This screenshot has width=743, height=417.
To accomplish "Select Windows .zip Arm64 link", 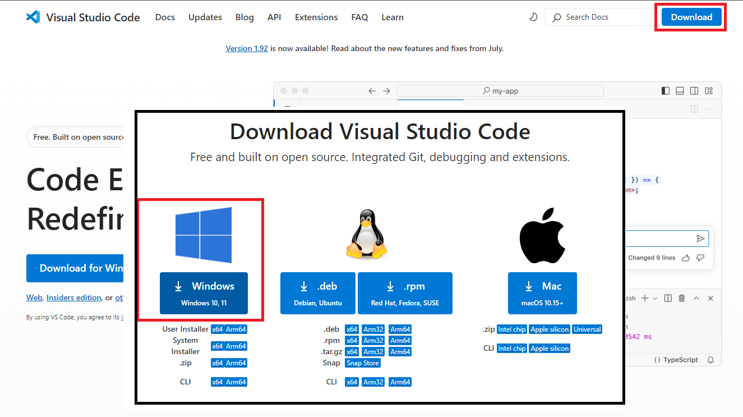I will pos(236,363).
